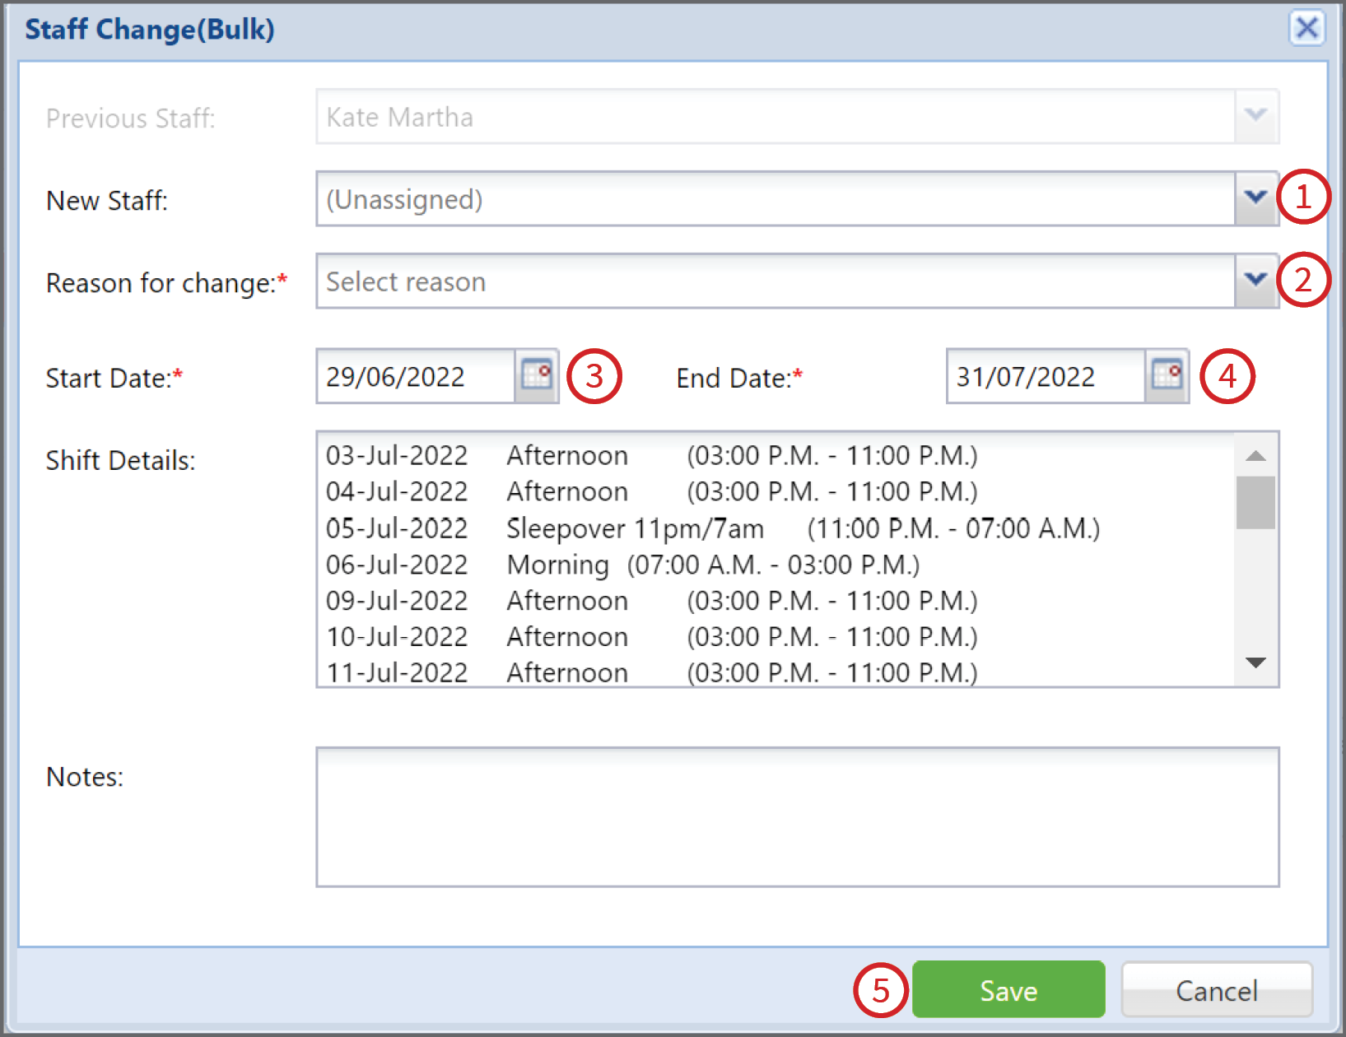The width and height of the screenshot is (1346, 1037).
Task: Click the shift list scroll up arrow
Action: [x=1255, y=455]
